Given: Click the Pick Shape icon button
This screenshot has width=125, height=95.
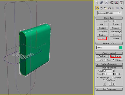Looking at the screenshot, I should click(x=104, y=84).
